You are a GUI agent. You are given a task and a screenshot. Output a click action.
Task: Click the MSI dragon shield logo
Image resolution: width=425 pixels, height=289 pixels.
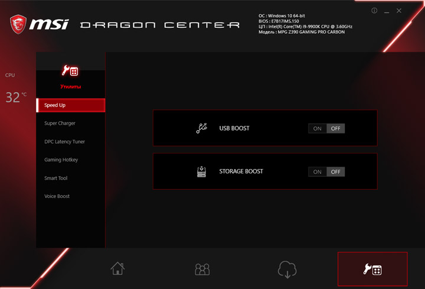(18, 24)
